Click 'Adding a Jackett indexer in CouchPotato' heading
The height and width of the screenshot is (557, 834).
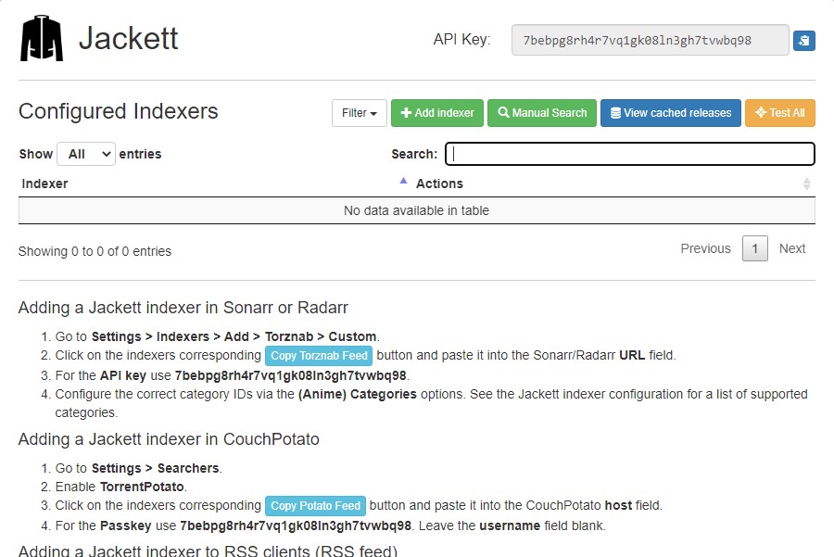pos(169,439)
